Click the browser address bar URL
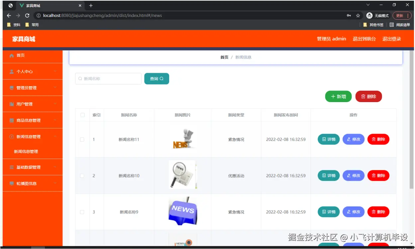415x249 pixels. 102,16
